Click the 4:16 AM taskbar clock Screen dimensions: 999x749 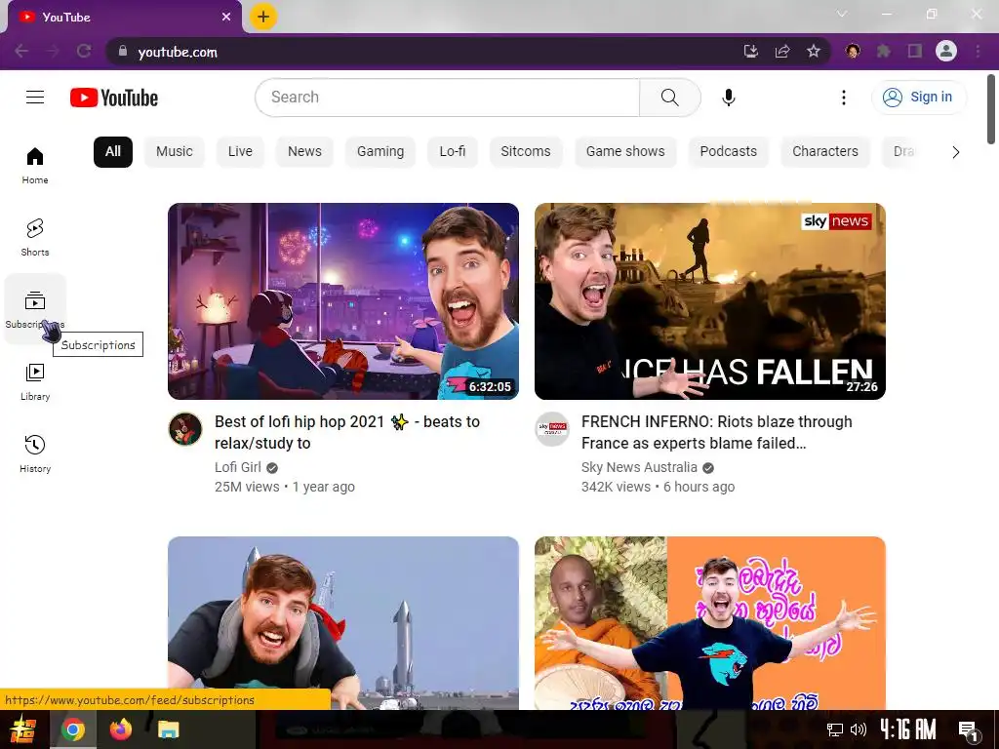908,729
